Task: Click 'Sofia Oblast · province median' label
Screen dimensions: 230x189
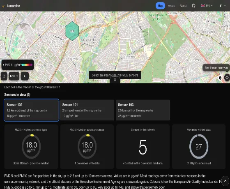Action: [31, 163]
